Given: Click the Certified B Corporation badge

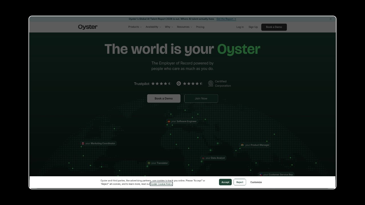Looking at the screenshot, I should [x=220, y=83].
